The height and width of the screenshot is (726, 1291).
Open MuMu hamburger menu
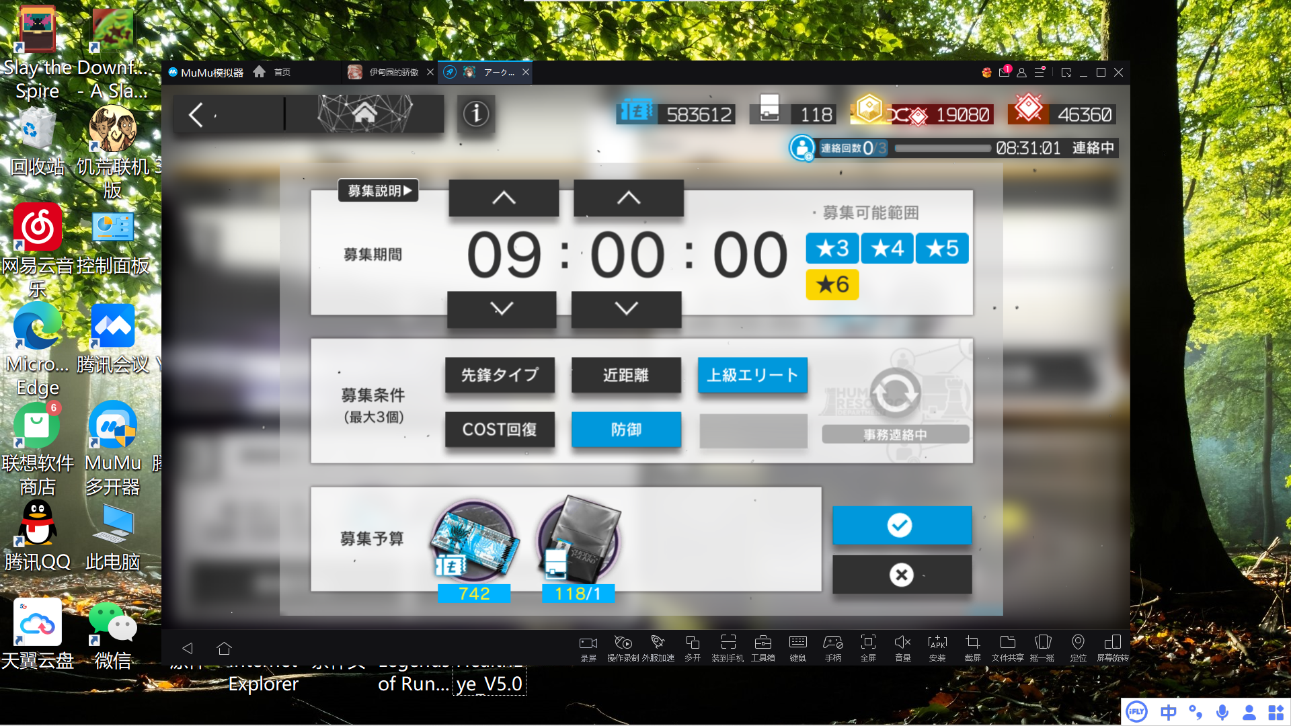click(x=1040, y=72)
